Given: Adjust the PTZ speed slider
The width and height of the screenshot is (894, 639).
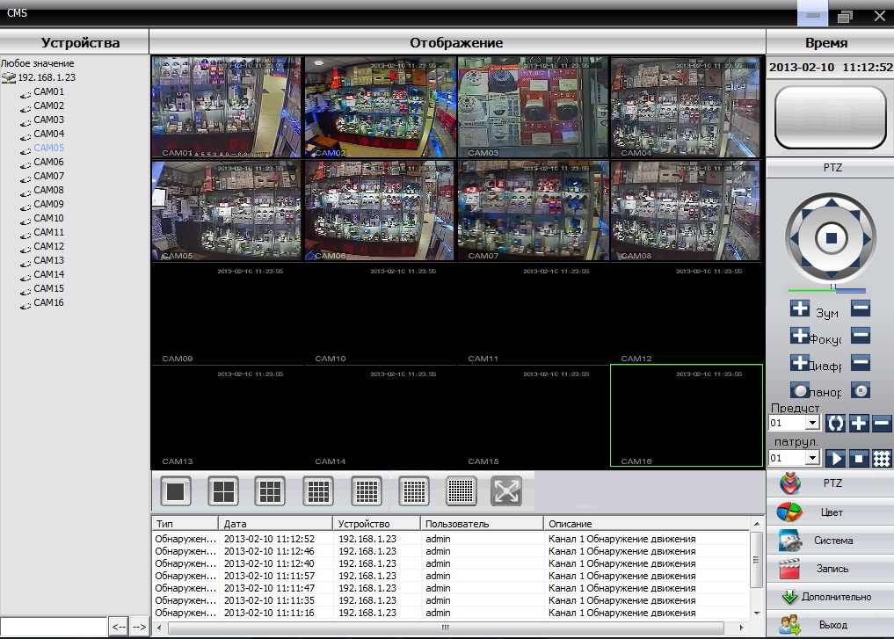Looking at the screenshot, I should (832, 289).
